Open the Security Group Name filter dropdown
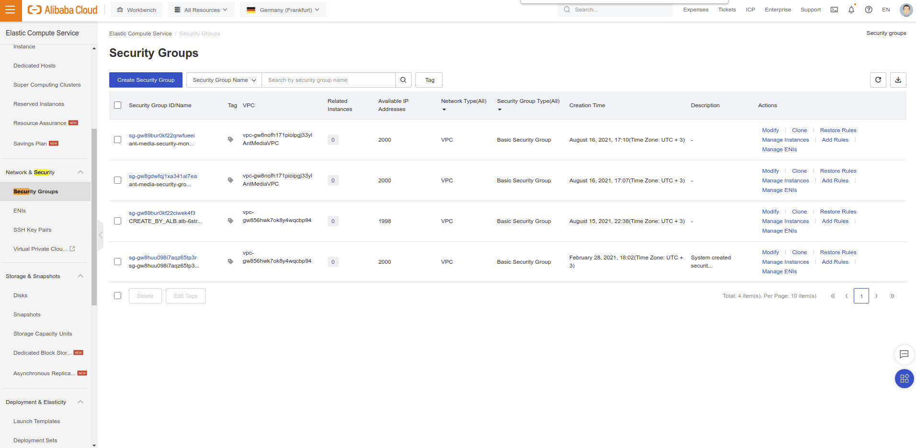This screenshot has height=448, width=916. [x=224, y=80]
